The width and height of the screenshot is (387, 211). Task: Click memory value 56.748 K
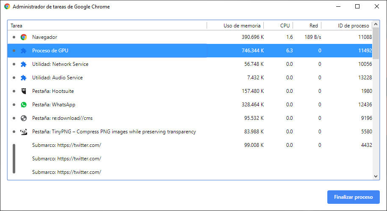(x=254, y=64)
